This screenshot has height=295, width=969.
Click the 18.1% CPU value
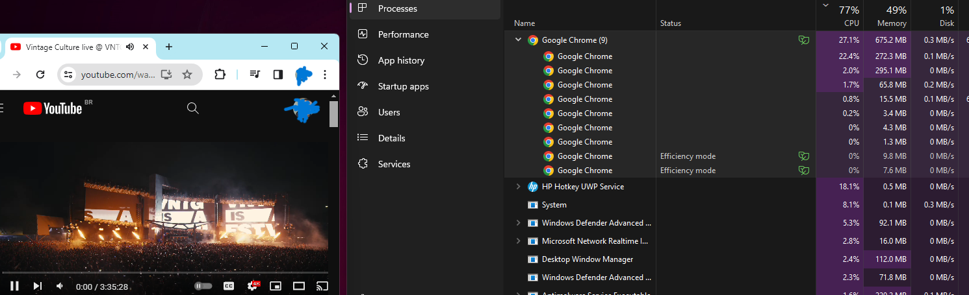click(849, 187)
